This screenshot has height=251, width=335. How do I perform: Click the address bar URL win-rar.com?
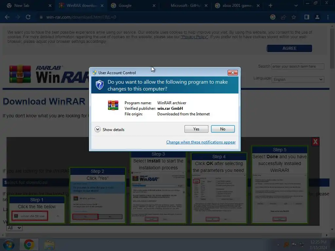pyautogui.click(x=81, y=17)
